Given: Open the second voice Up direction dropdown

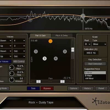Looking at the screenshot, I should click(6, 46).
